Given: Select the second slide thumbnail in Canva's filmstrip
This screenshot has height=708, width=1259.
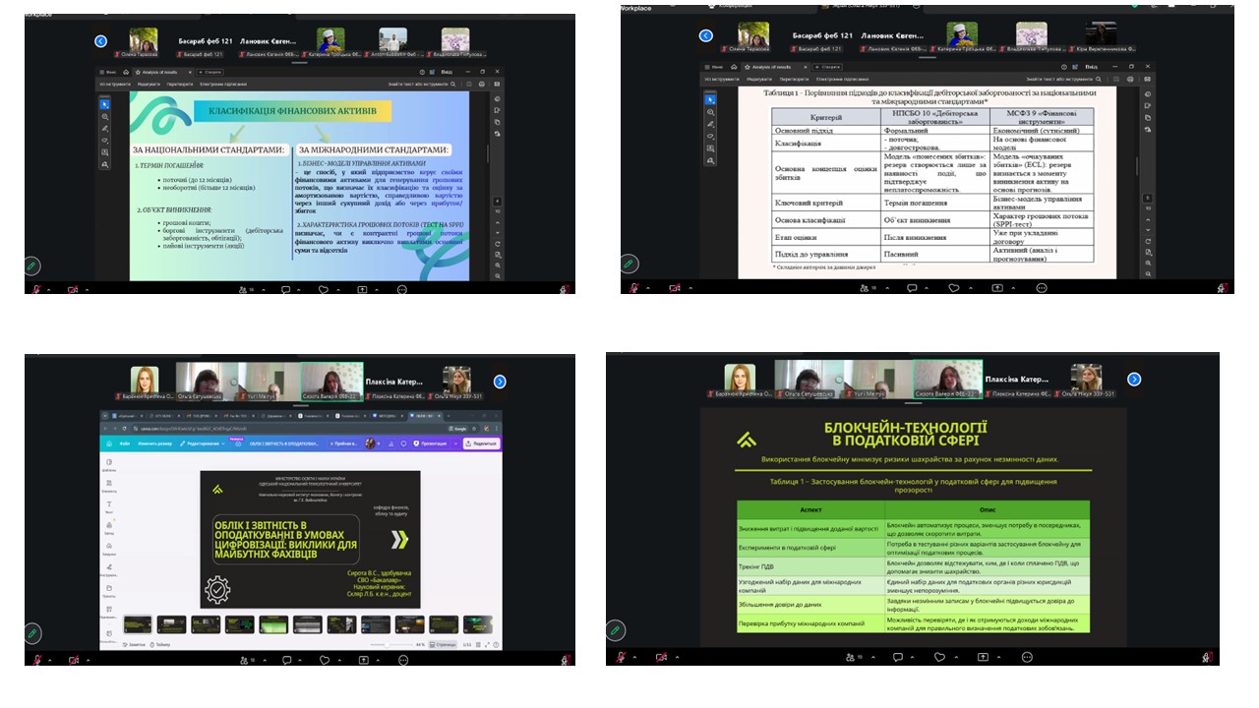Looking at the screenshot, I should click(171, 624).
